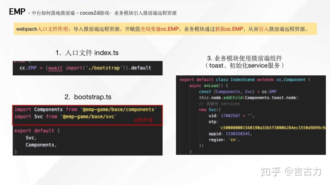Click the 'appid: 1190250345' line

point(230,133)
